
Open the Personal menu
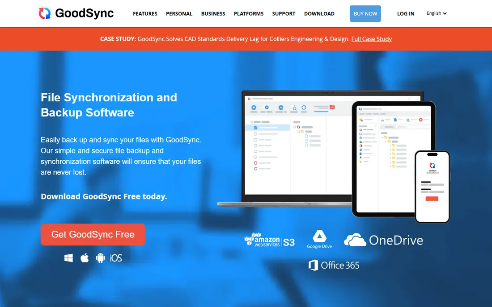(179, 14)
